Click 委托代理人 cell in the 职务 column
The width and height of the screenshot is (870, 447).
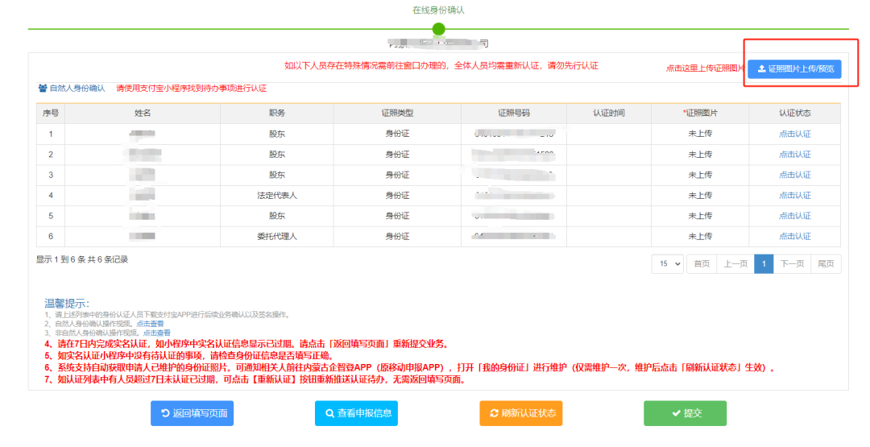click(x=277, y=236)
